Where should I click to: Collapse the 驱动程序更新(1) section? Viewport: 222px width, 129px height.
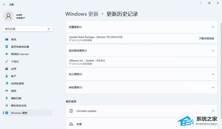click(x=213, y=51)
